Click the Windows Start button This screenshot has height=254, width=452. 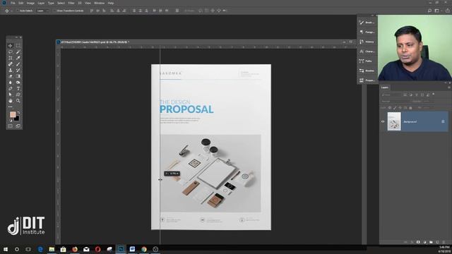[x=6, y=249]
